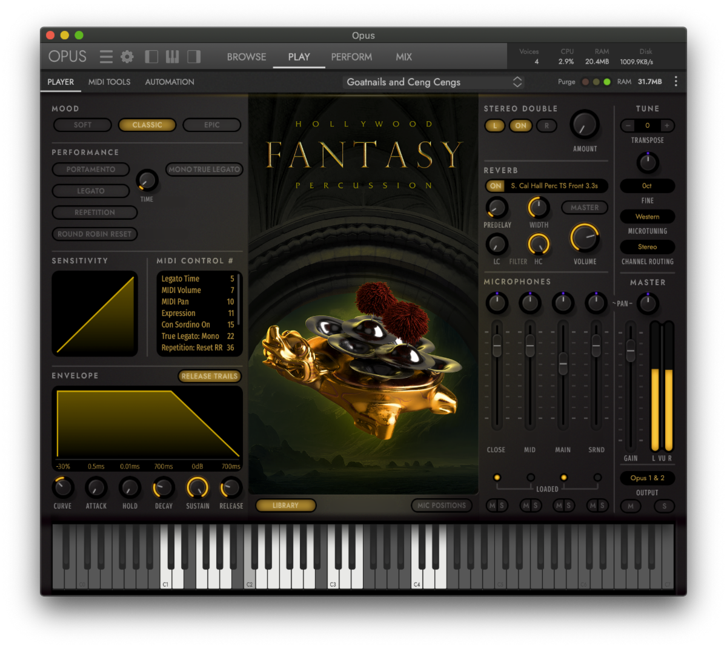Click the reverb WIDTH knob

[539, 208]
